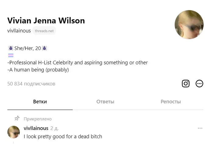The width and height of the screenshot is (223, 144).
Task: Open the linked Instagram profile icon
Action: coord(186,84)
